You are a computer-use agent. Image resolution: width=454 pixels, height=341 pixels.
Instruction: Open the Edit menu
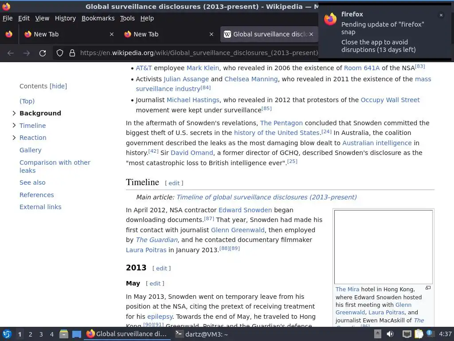(x=24, y=18)
